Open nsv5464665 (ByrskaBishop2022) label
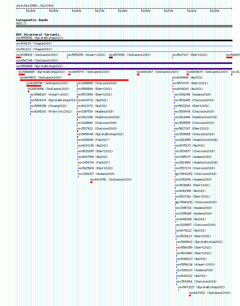Viewport: 240px width, 306px height. click(42, 72)
